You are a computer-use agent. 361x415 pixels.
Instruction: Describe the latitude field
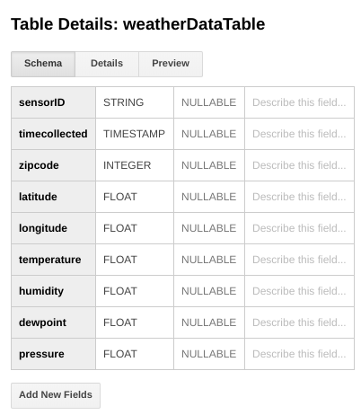299,197
